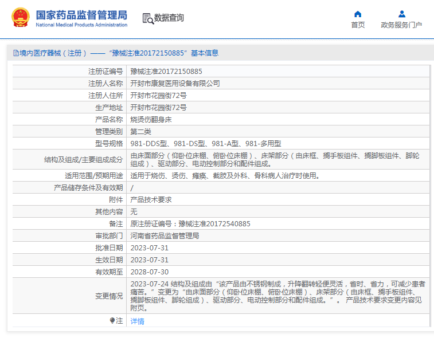Click the 变更情况 2023-07-24 change description

point(277,296)
